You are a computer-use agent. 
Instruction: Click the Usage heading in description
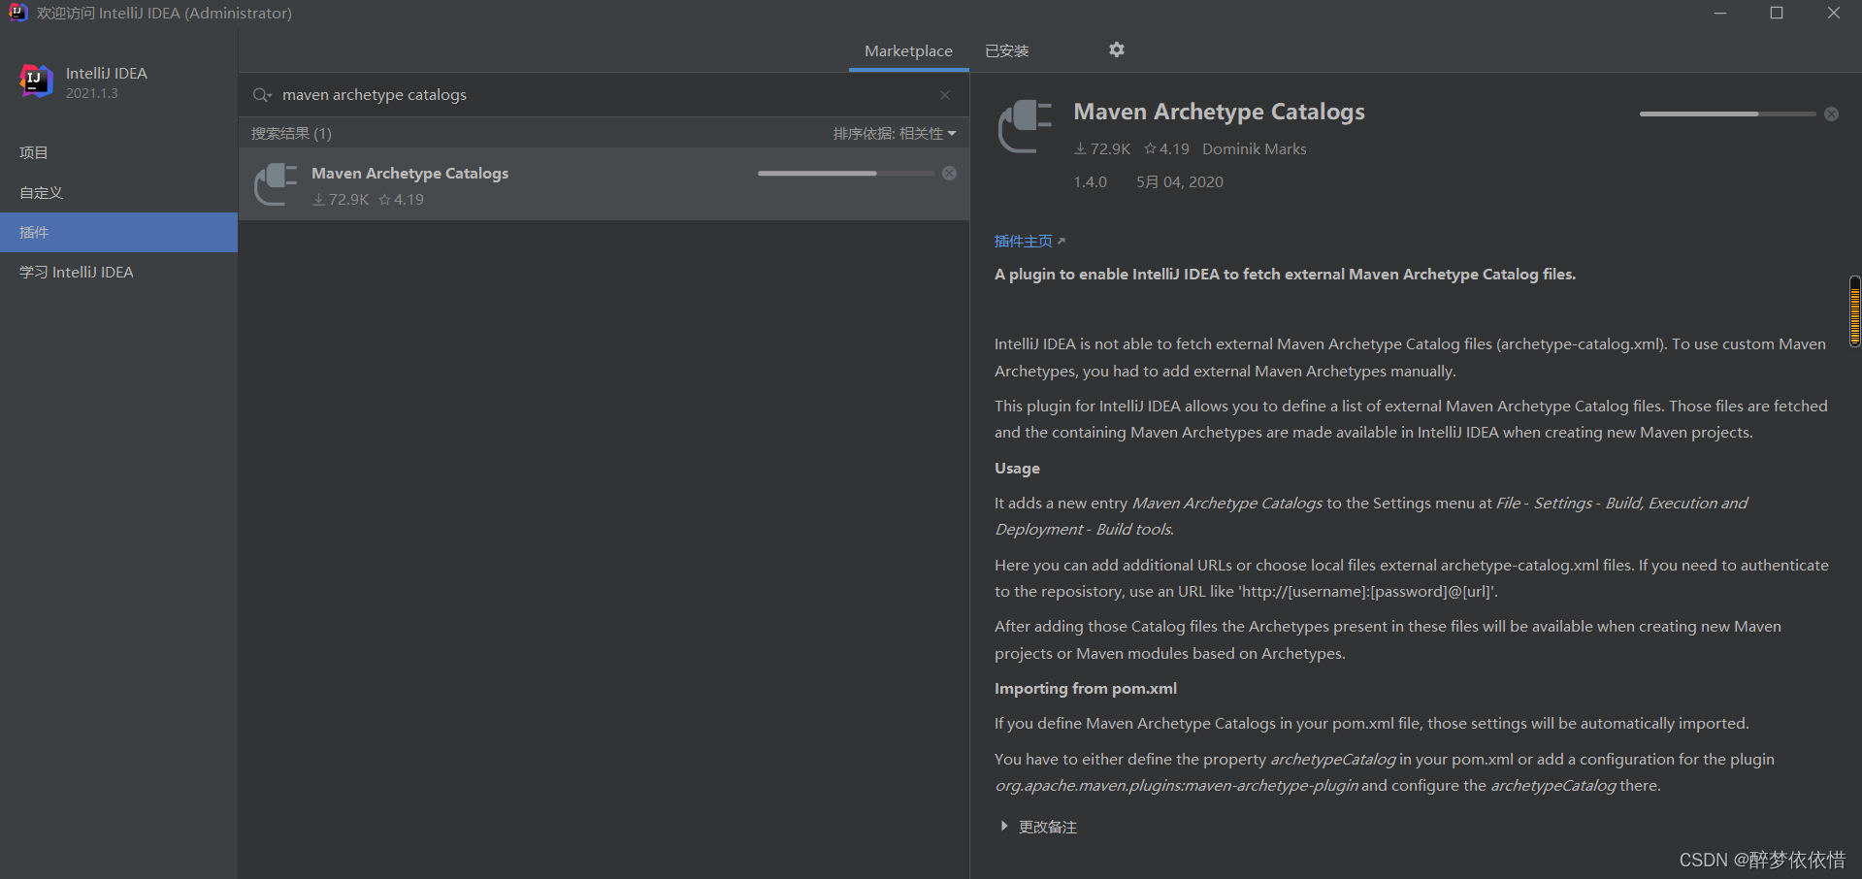coord(1017,468)
